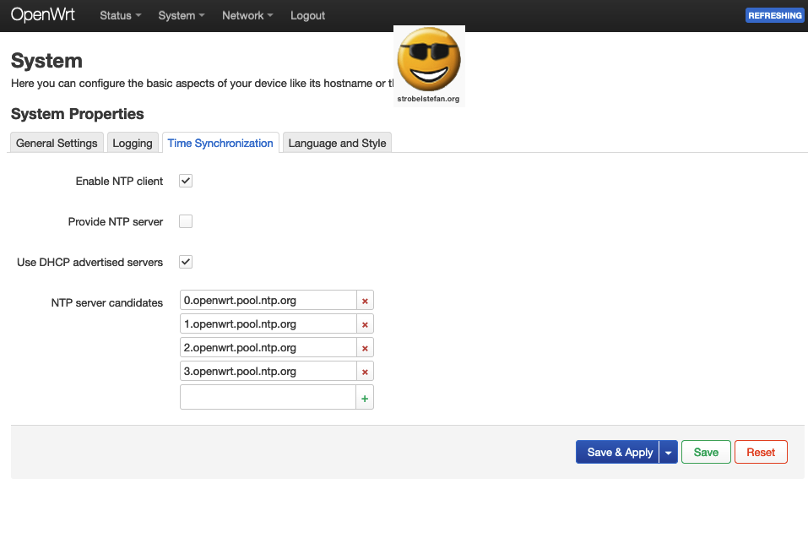The height and width of the screenshot is (549, 808).
Task: Click the red Reset button
Action: coord(760,453)
